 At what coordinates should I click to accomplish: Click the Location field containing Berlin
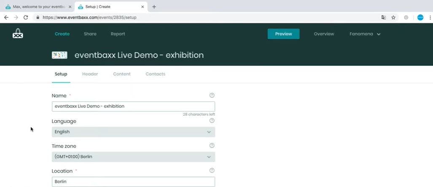pyautogui.click(x=133, y=182)
